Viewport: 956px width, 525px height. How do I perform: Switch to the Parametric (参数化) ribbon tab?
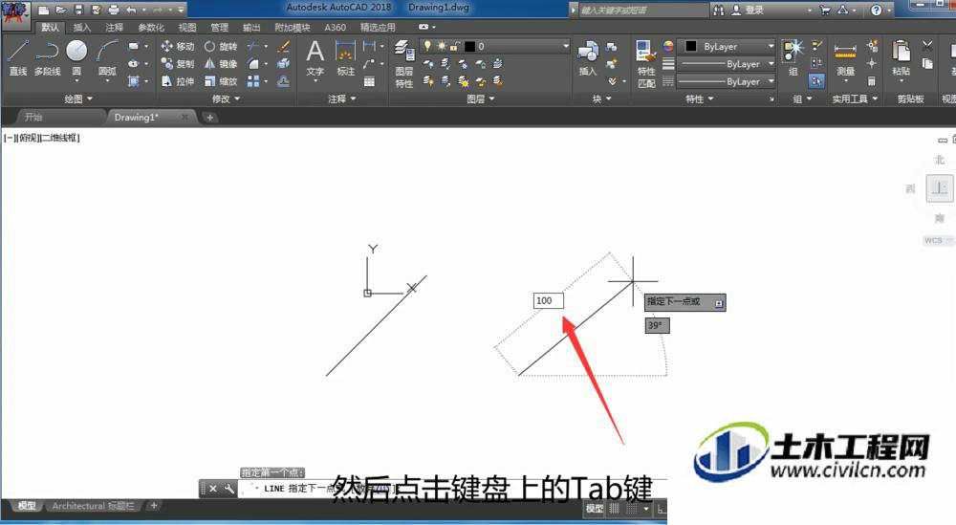pos(151,28)
